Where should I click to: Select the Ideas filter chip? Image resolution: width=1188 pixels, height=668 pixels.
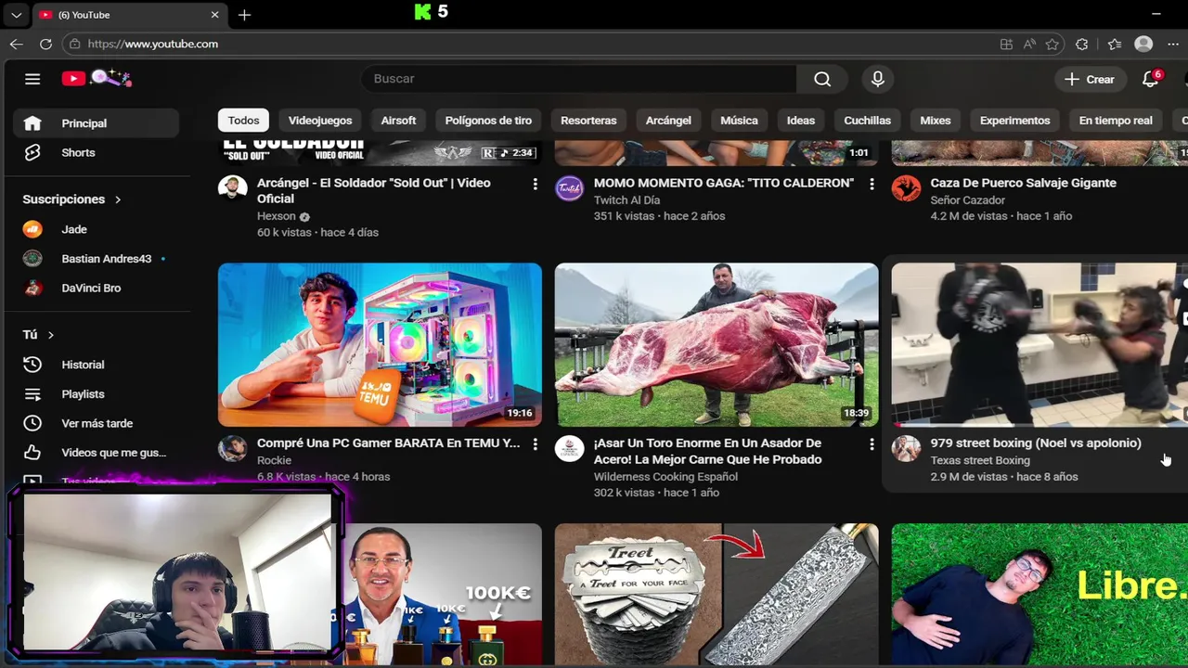(x=801, y=121)
